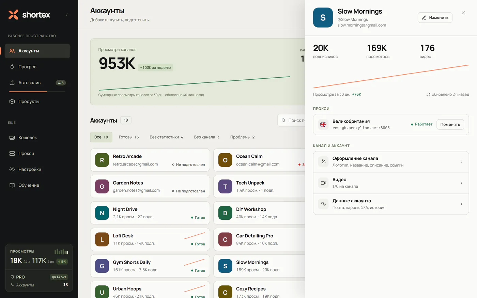Image resolution: width=477 pixels, height=298 pixels.
Task: Click the shortex logo icon
Action: tap(13, 15)
